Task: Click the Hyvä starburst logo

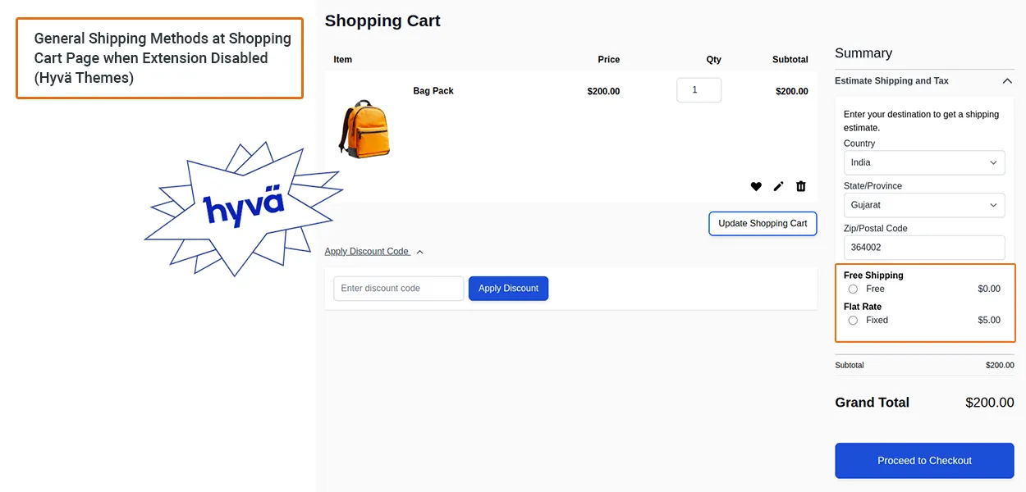Action: (244, 207)
